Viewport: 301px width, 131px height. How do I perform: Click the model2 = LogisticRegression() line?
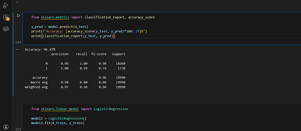(x=58, y=118)
